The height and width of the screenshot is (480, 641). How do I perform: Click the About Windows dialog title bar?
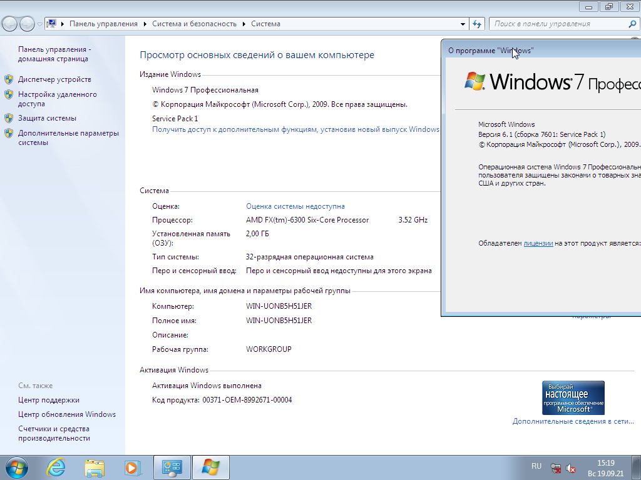(x=541, y=50)
